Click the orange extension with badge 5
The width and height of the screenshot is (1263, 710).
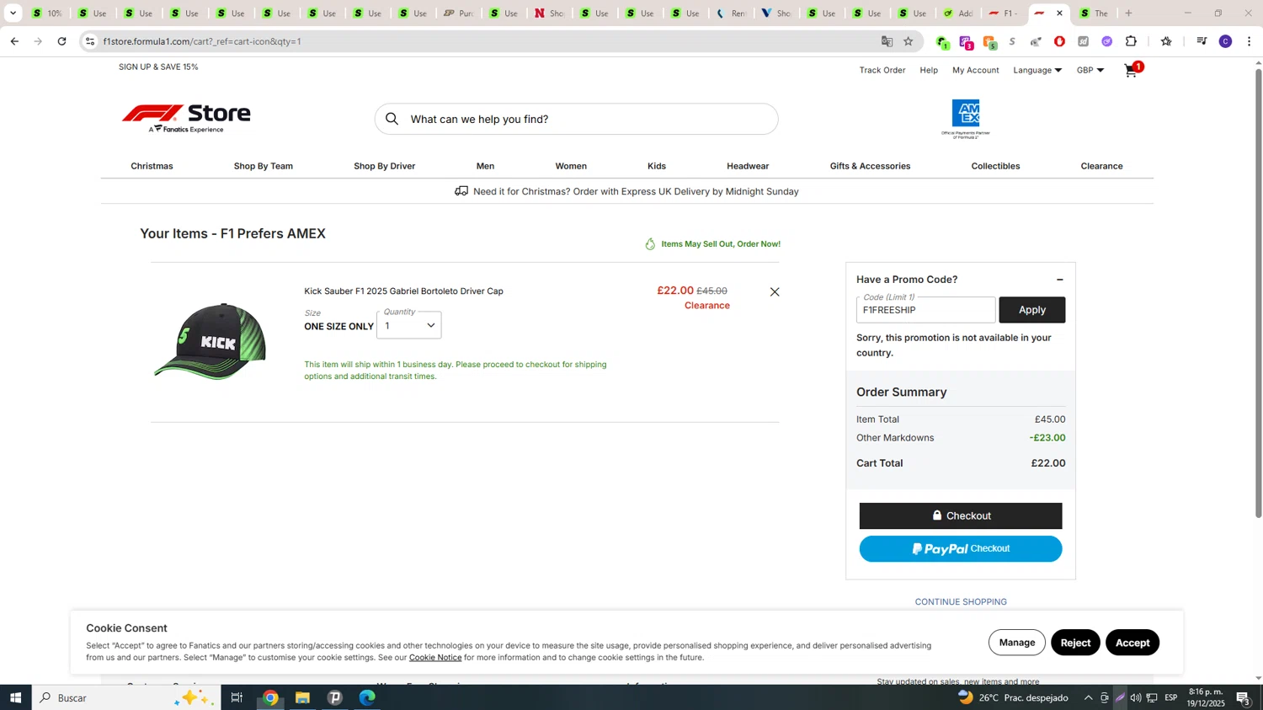(x=989, y=42)
